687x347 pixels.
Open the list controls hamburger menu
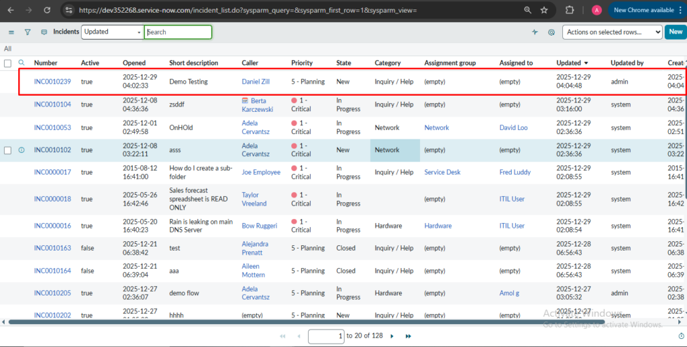(x=11, y=32)
